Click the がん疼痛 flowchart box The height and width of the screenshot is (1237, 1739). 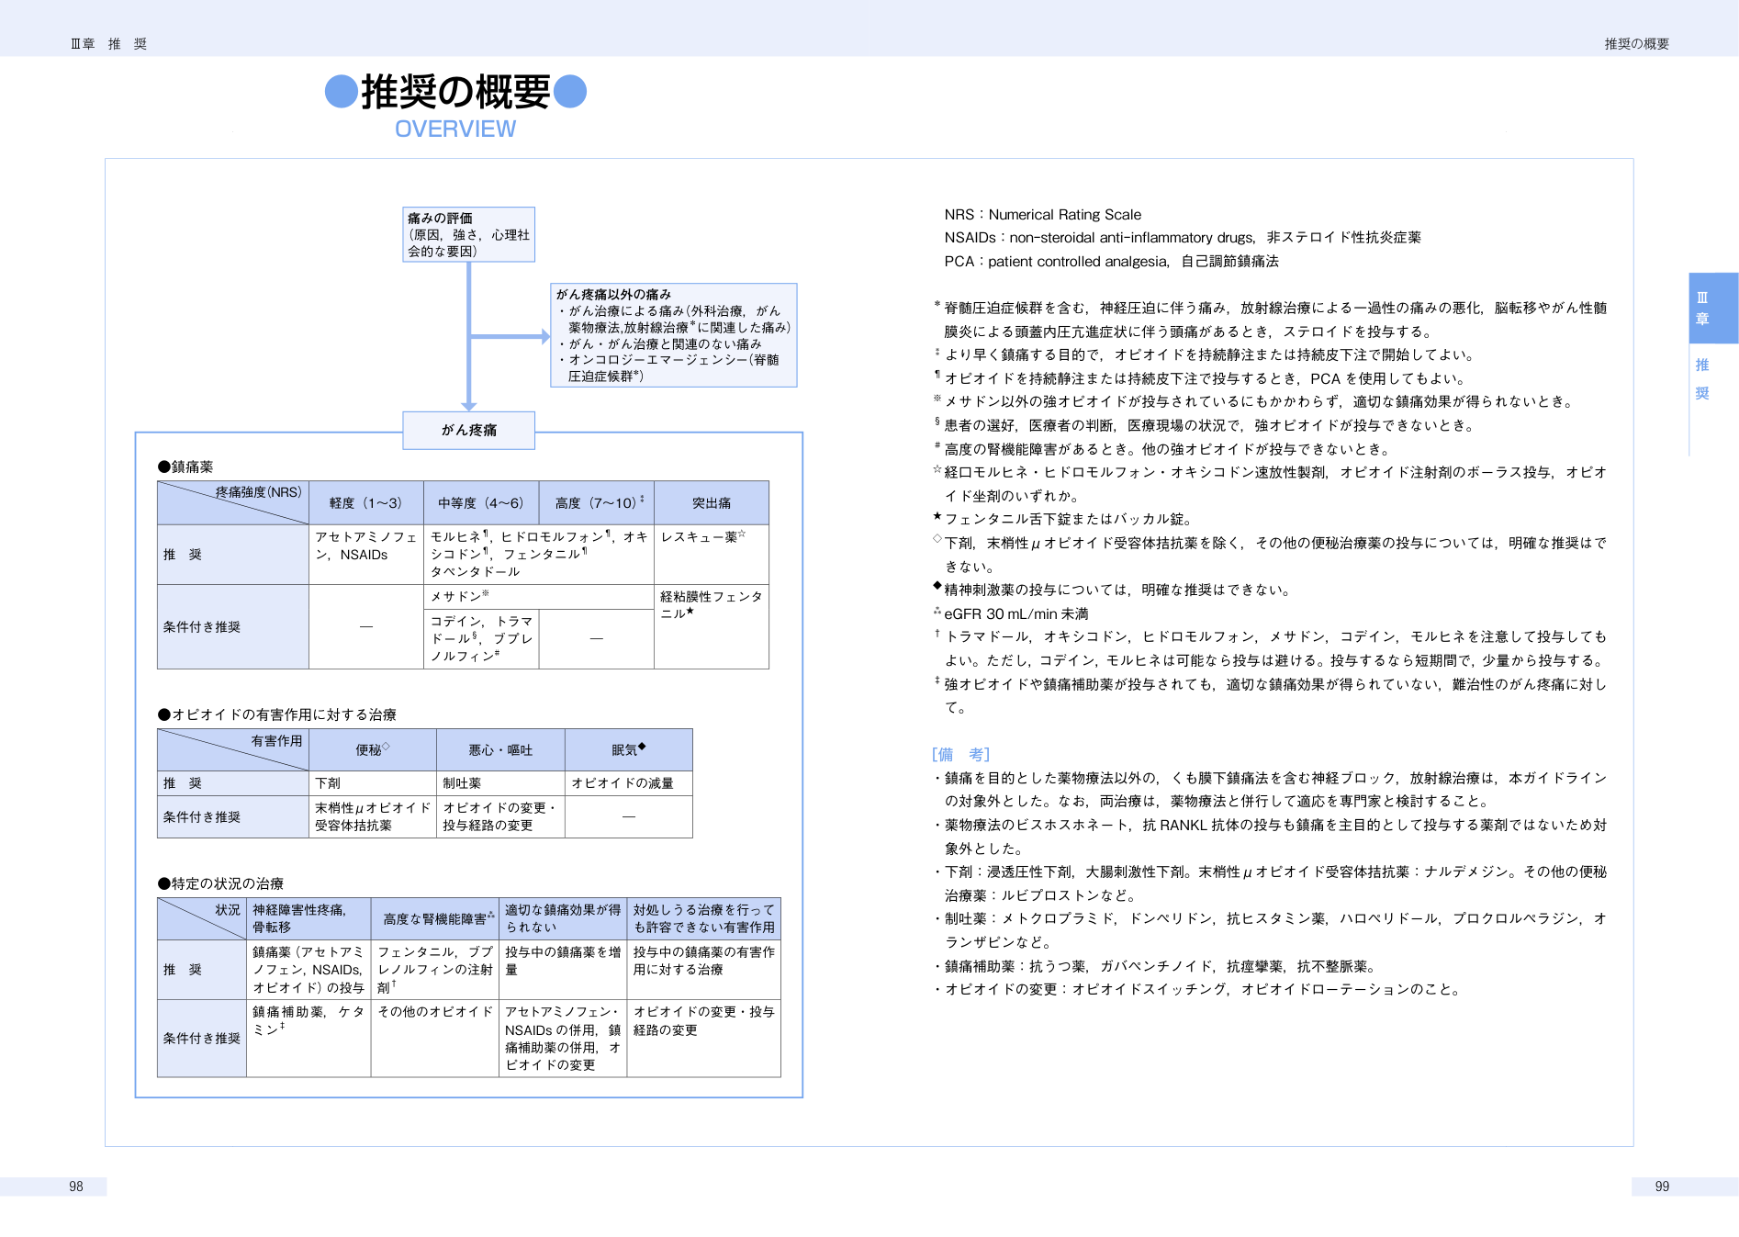pos(468,430)
